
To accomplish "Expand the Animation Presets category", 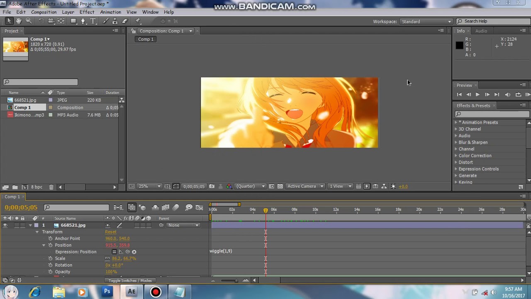I will click(456, 123).
